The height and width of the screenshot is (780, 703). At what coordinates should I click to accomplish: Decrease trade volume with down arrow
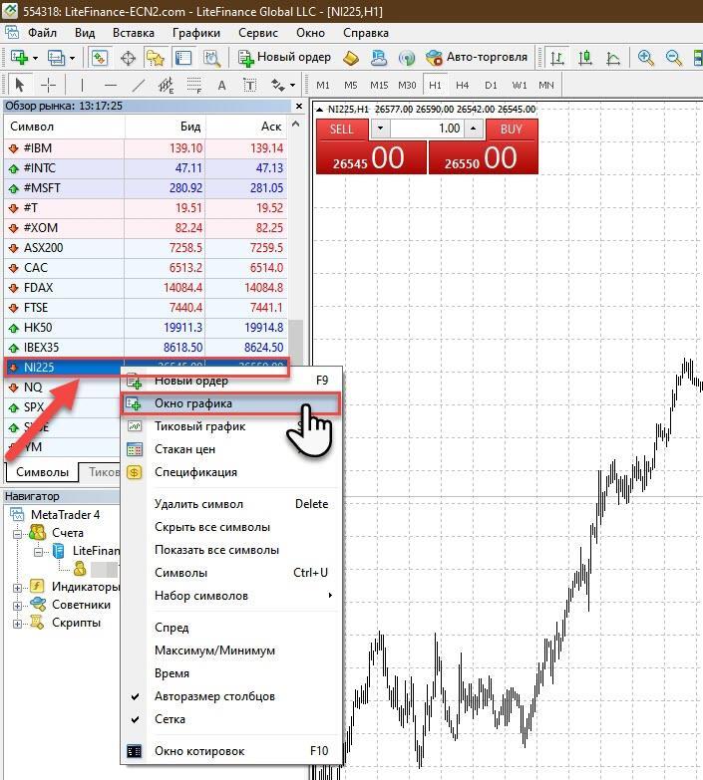380,129
